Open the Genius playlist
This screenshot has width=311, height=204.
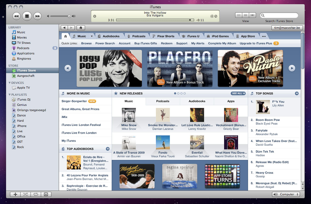click(22, 105)
